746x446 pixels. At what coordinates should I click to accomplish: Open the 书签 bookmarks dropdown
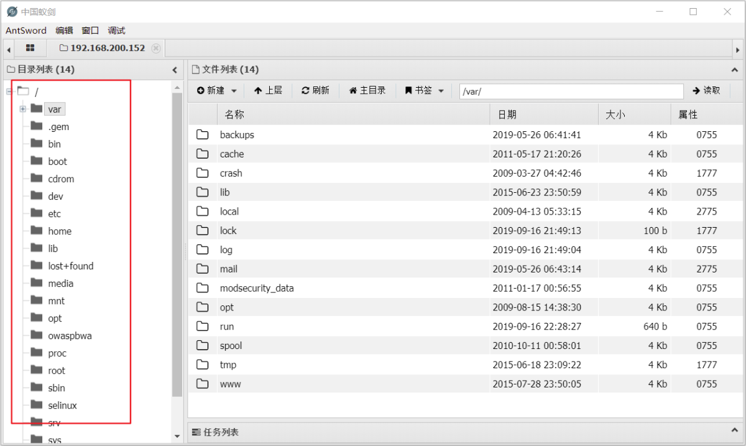pyautogui.click(x=425, y=91)
